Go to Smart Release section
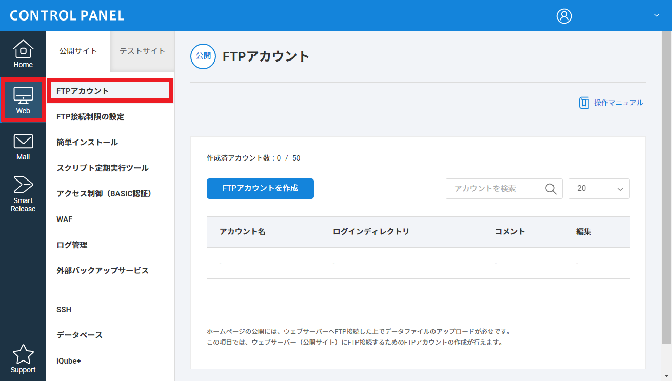This screenshot has height=381, width=672. click(x=23, y=194)
